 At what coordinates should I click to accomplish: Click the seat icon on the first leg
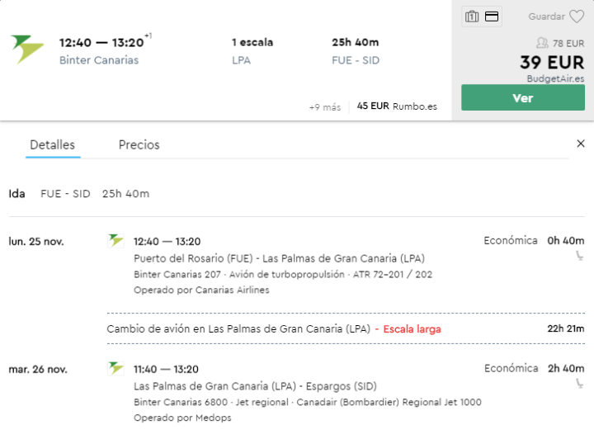coord(579,257)
